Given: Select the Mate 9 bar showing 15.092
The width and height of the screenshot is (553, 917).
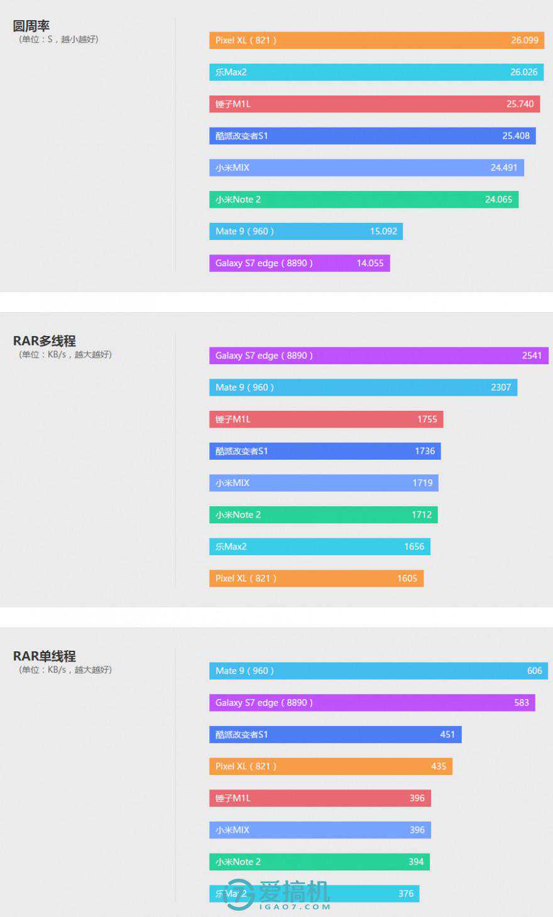Looking at the screenshot, I should tap(305, 231).
